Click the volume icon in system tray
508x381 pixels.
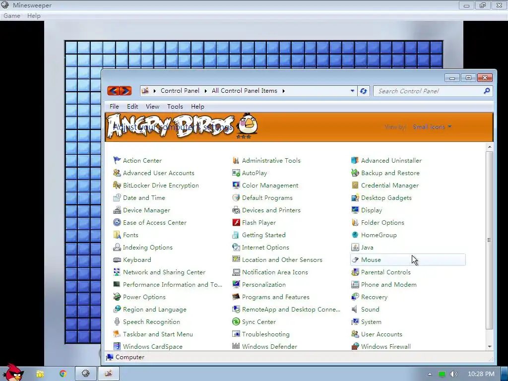(453, 374)
